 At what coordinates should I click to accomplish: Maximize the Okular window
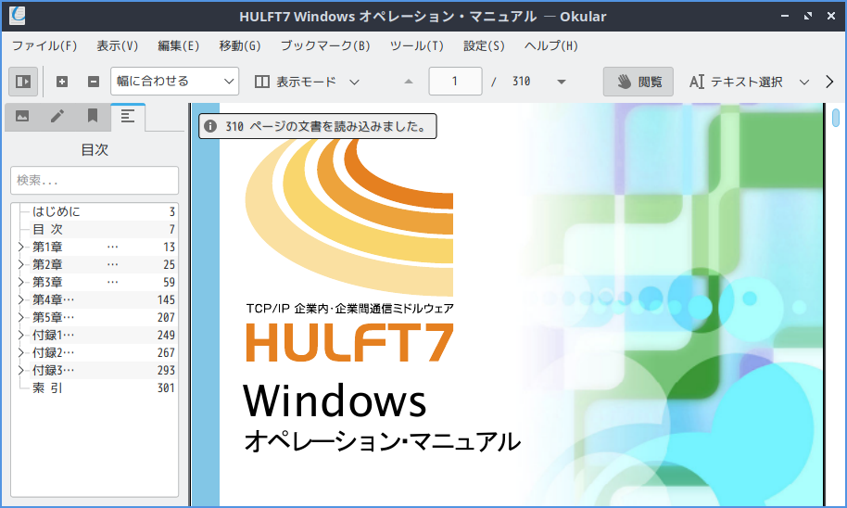pos(807,16)
